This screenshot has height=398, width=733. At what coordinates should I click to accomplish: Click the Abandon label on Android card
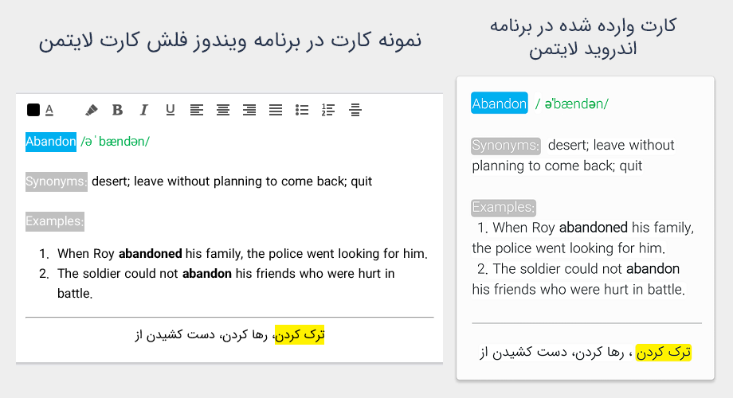click(x=500, y=103)
